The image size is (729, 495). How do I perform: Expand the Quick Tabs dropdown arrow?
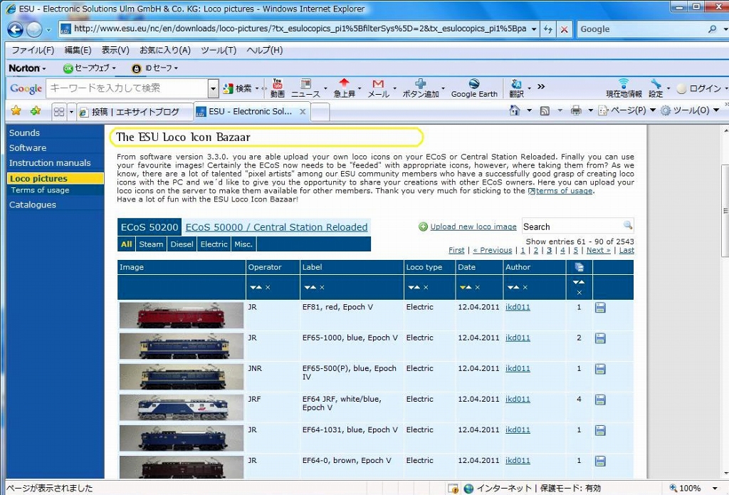[x=71, y=112]
